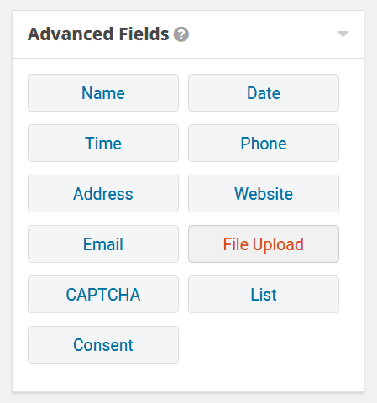The height and width of the screenshot is (403, 377).
Task: Add the Consent field
Action: coord(103,345)
